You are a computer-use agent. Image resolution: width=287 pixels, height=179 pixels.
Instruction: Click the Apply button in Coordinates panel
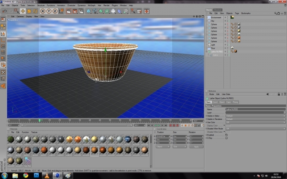click(x=196, y=147)
